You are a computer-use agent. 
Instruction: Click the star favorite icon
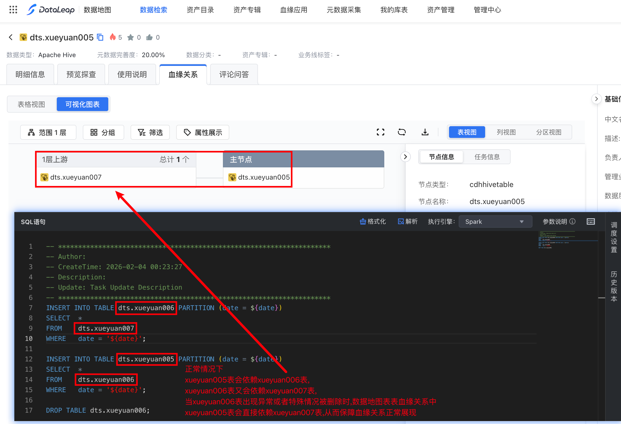tap(130, 37)
